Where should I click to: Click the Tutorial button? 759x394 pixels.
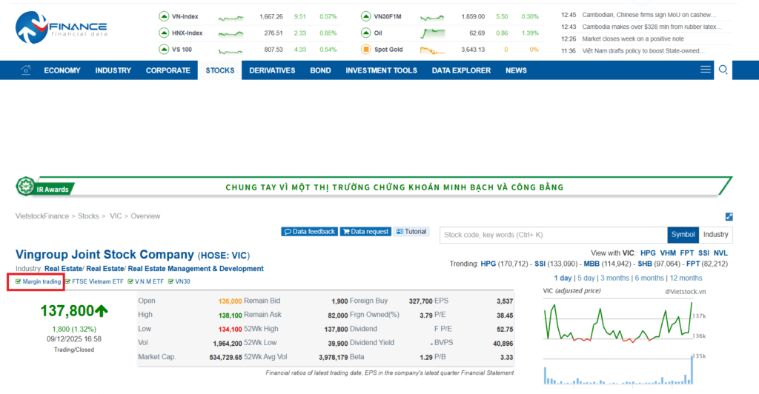pos(411,232)
